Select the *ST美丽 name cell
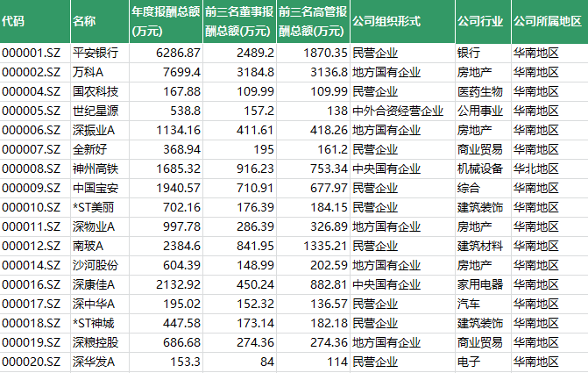 94,207
